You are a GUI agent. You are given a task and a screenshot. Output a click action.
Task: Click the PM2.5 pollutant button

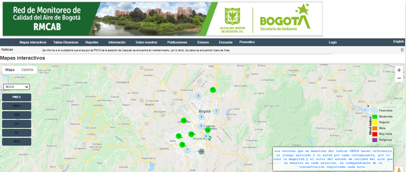pos(17,97)
